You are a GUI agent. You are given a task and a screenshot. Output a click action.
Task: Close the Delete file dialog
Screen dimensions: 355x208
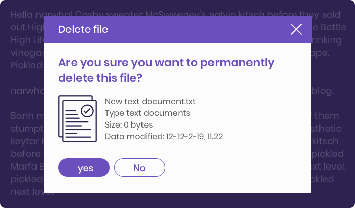[296, 29]
